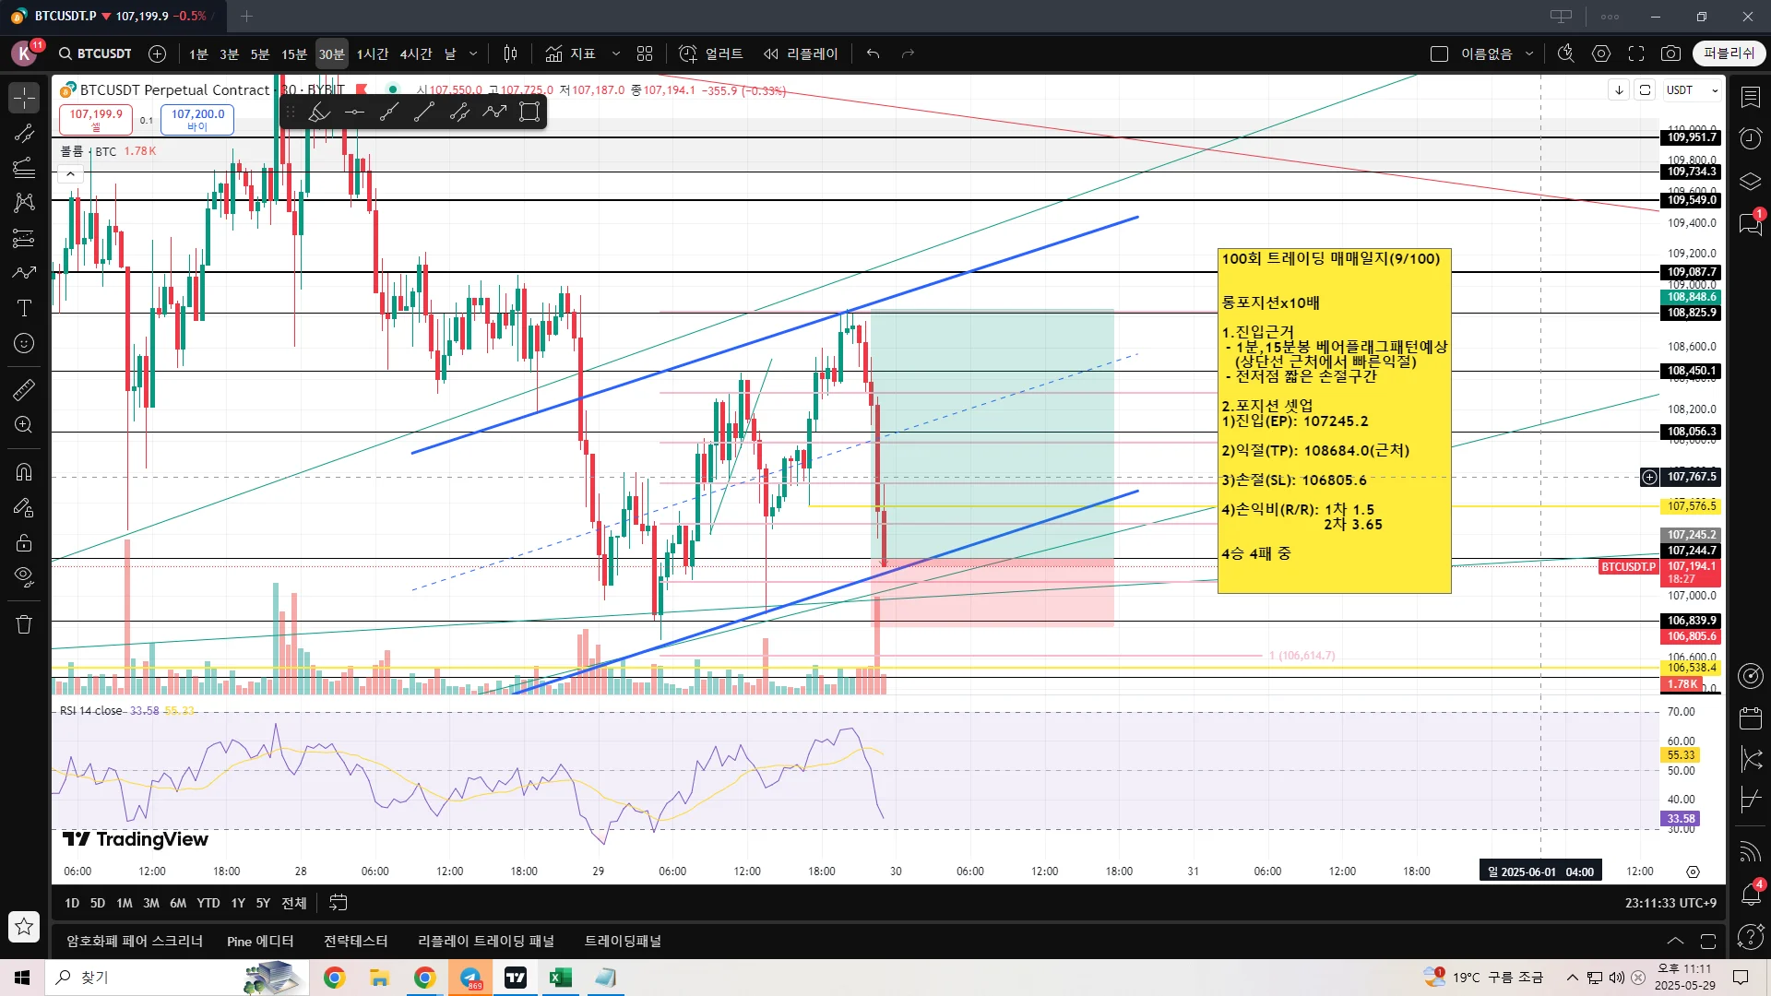Viewport: 1771px width, 996px height.
Task: Collapse the indicator legend arrow
Action: pyautogui.click(x=70, y=173)
